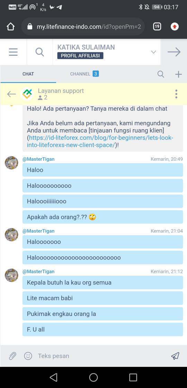187x388 pixels.
Task: Expand the Katika Sulaiman profile dropdown
Action: click(153, 52)
